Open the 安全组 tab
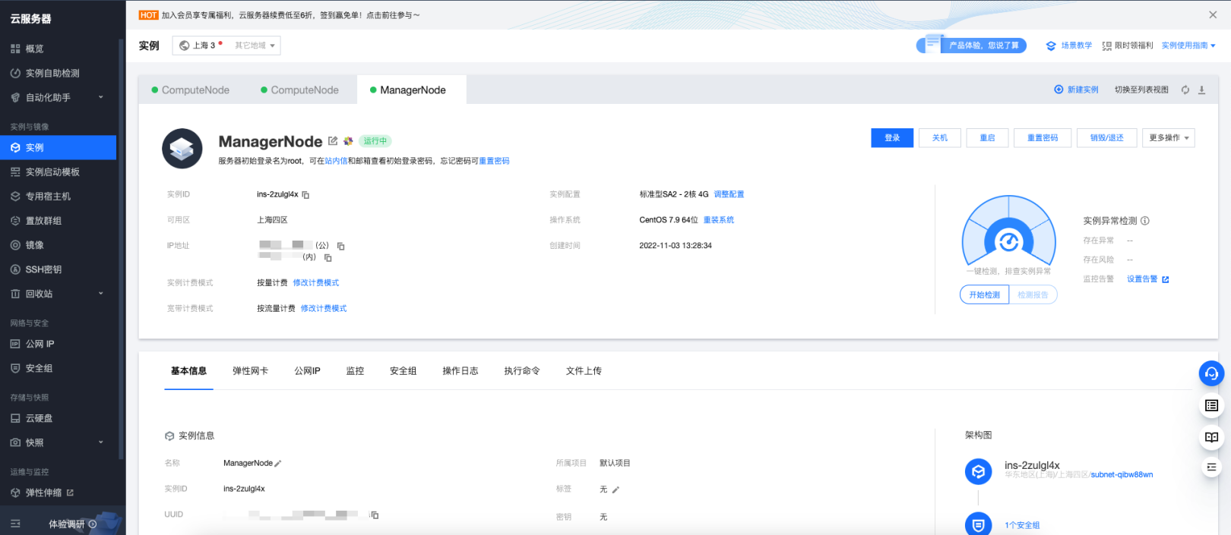 [x=403, y=371]
